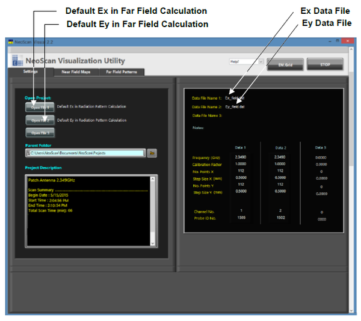361x321 pixels.
Task: Click the Open File 3 button
Action: (x=40, y=133)
